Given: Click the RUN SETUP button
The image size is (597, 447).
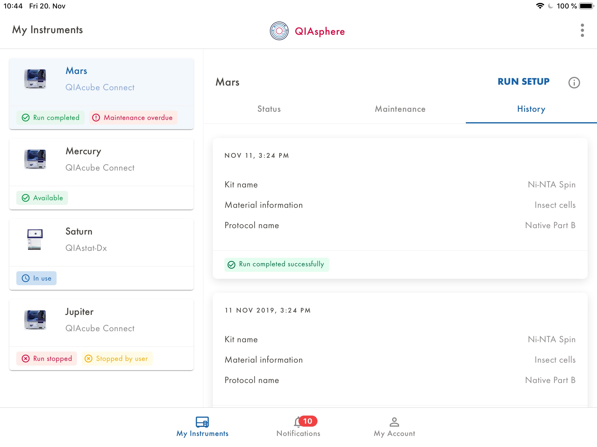Looking at the screenshot, I should point(524,81).
